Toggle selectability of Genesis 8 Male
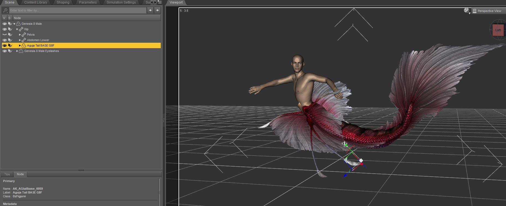Image resolution: width=506 pixels, height=206 pixels. [x=10, y=24]
